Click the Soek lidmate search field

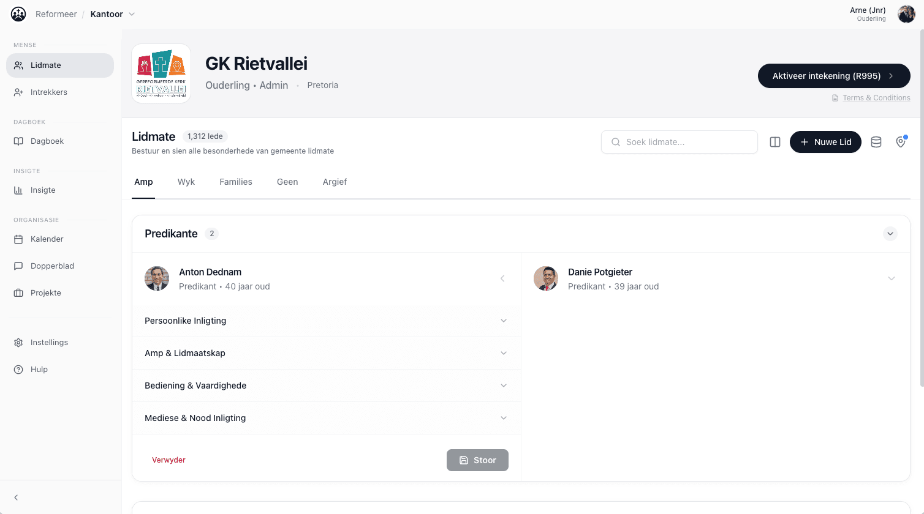(679, 141)
